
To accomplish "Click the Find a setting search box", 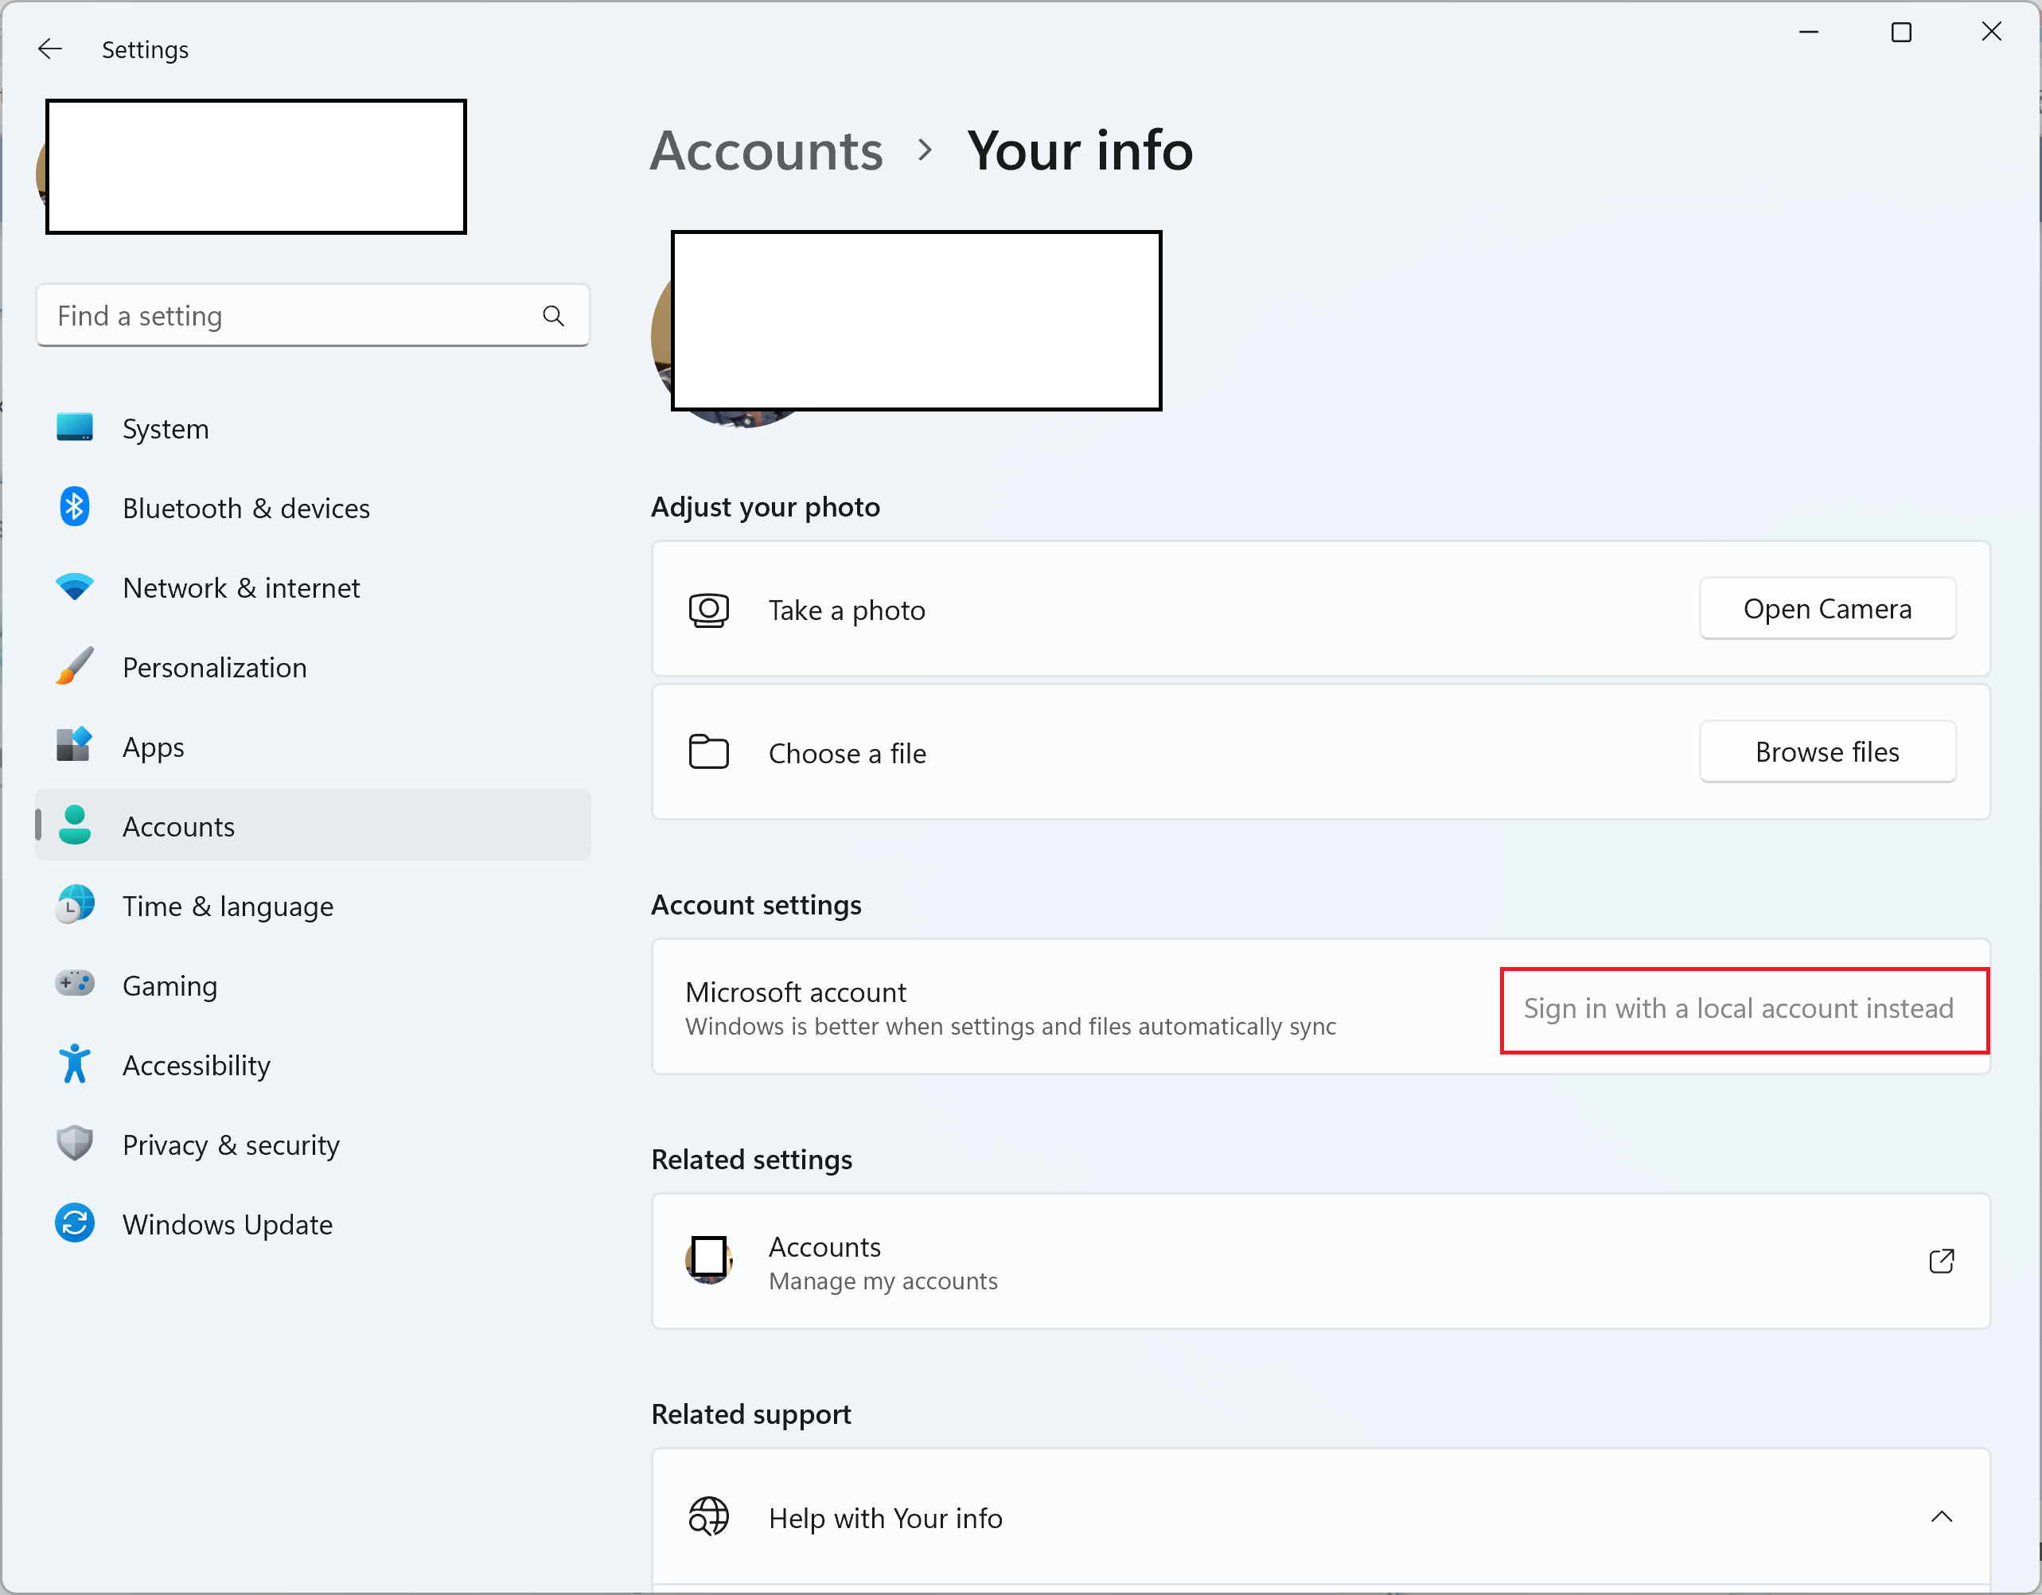I will coord(290,316).
